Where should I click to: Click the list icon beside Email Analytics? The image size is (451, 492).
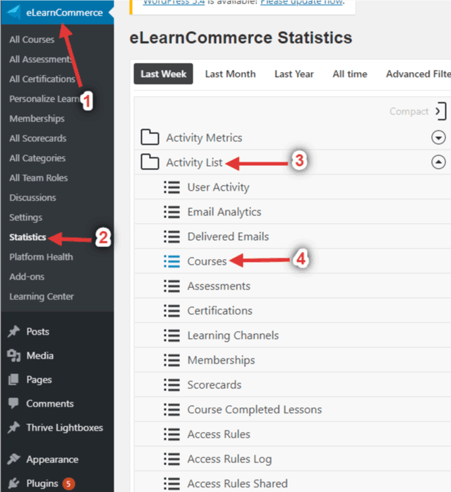tap(172, 212)
